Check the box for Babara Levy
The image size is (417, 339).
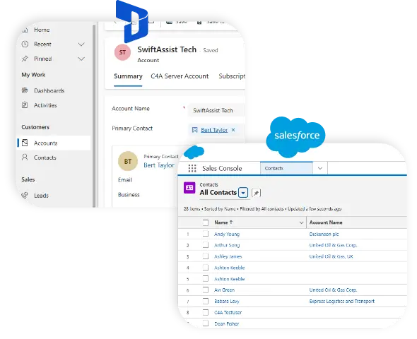coord(205,301)
